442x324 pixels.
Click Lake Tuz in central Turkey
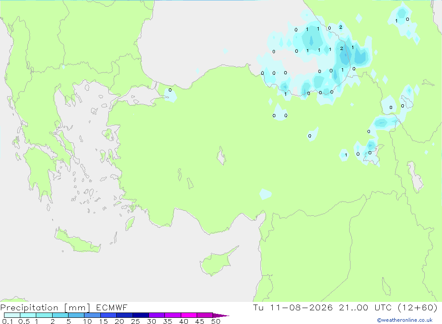[x=221, y=156]
